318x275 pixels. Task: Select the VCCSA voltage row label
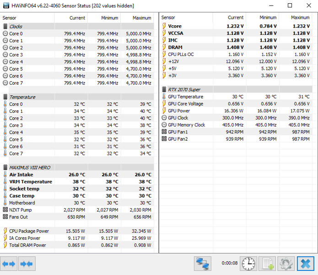tap(176, 33)
